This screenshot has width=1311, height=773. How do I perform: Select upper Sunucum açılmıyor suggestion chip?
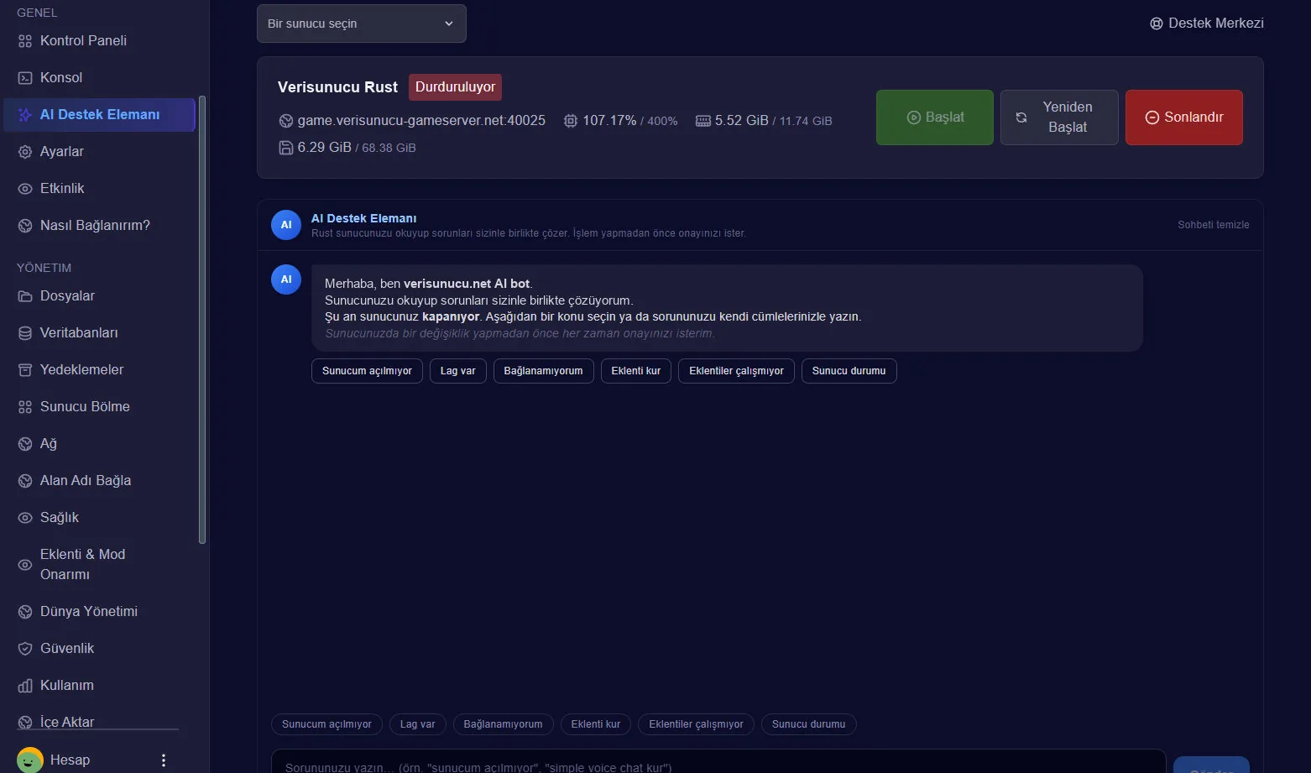[367, 371]
